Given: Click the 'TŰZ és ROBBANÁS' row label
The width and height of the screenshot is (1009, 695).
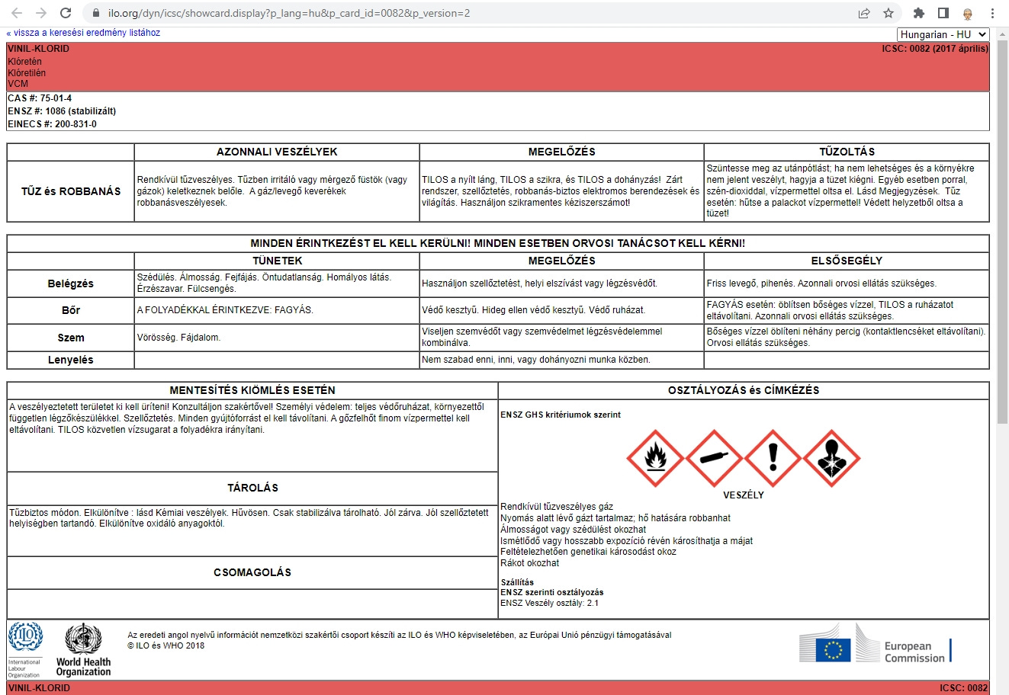Looking at the screenshot, I should click(x=71, y=191).
